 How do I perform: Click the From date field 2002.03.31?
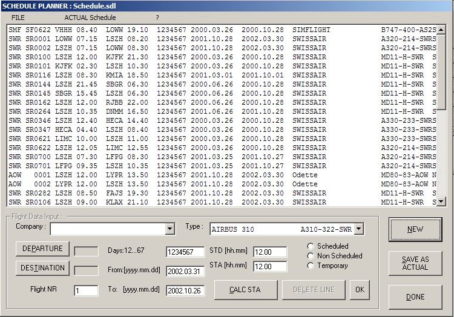point(185,271)
